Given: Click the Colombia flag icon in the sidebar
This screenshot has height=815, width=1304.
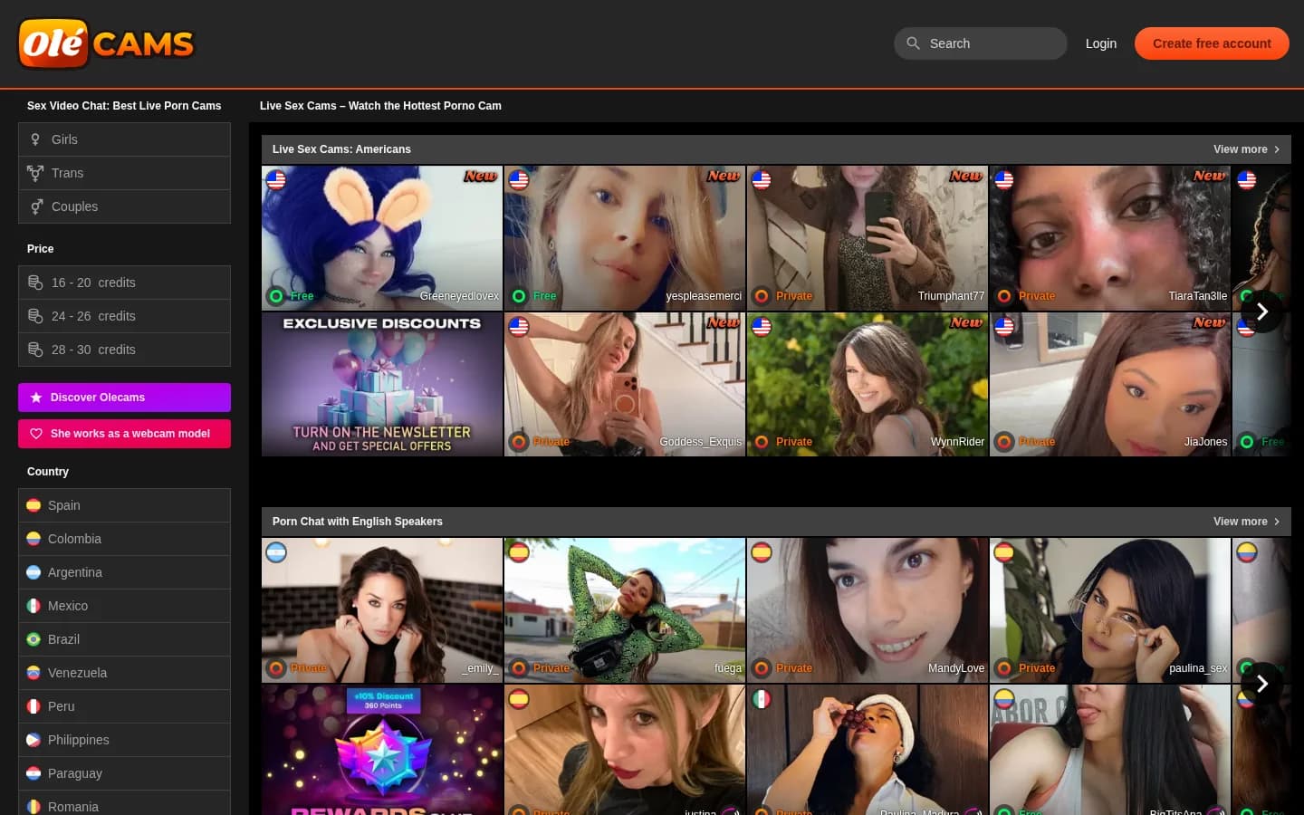Looking at the screenshot, I should (34, 539).
